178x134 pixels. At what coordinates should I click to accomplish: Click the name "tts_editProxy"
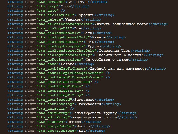[53, 118]
